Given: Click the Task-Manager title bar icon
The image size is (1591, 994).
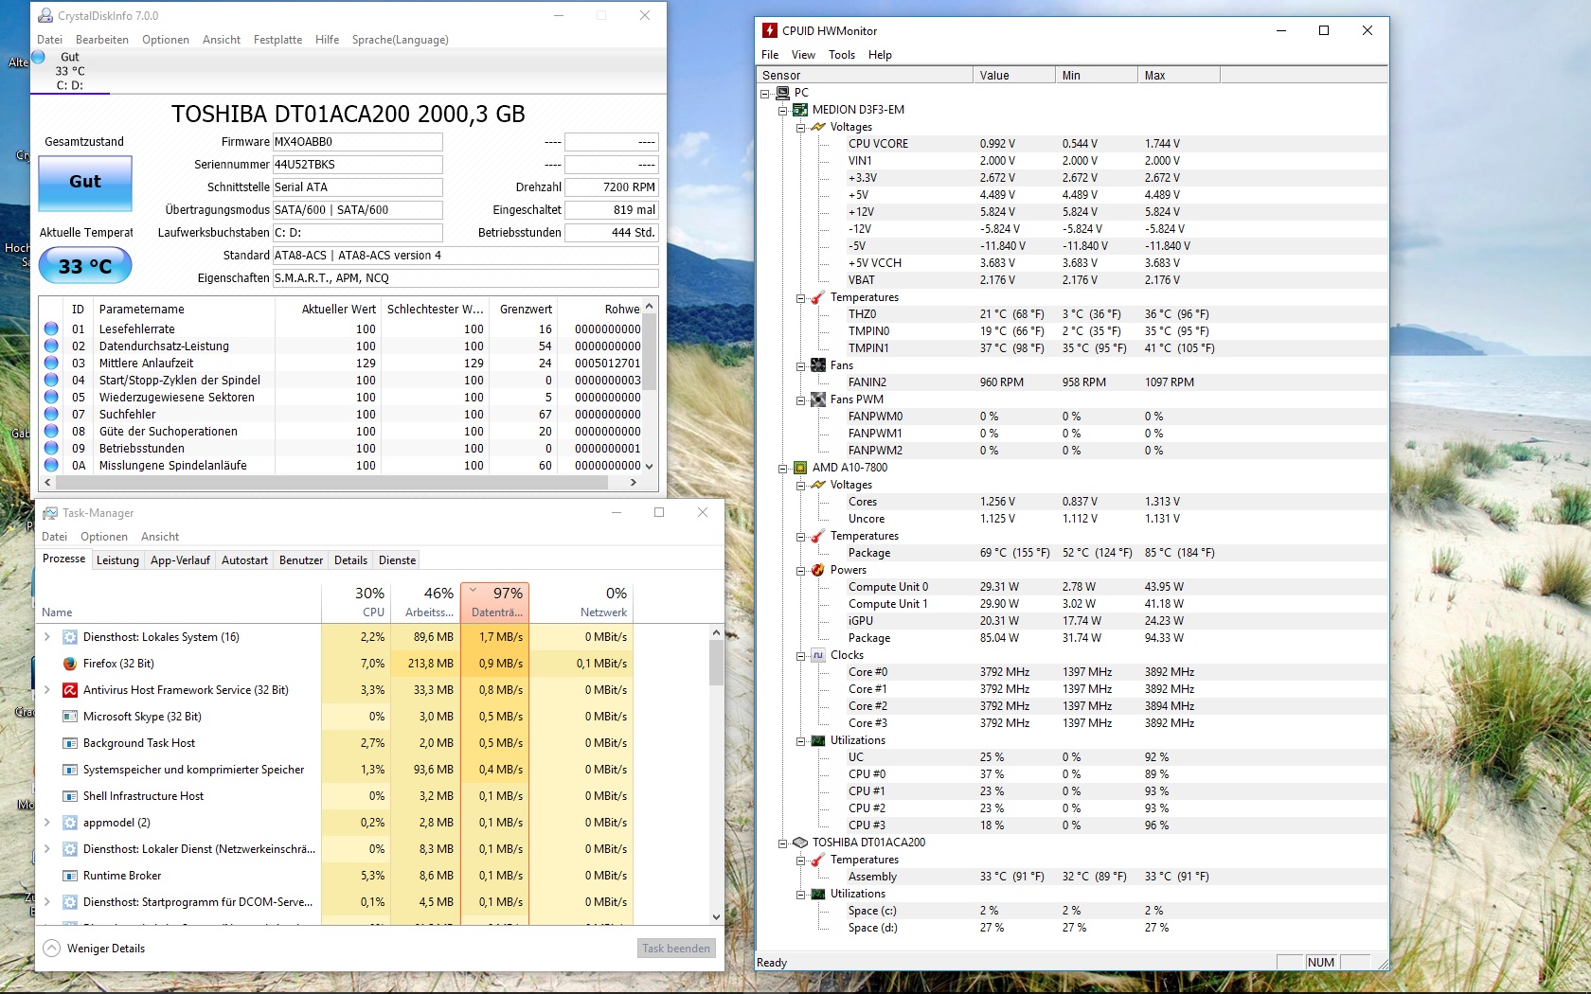Looking at the screenshot, I should [x=49, y=513].
